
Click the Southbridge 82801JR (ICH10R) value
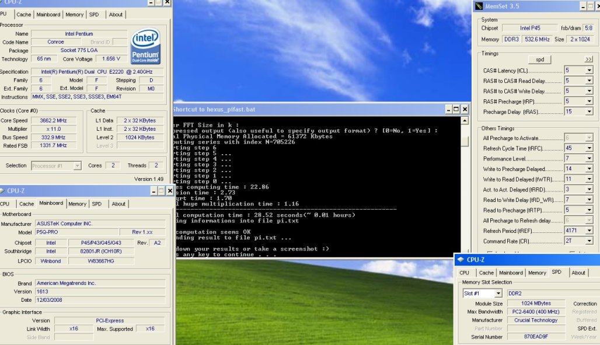click(101, 252)
